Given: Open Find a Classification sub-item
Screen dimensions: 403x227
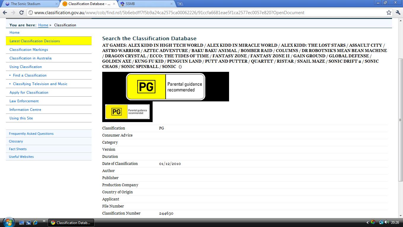Looking at the screenshot, I should tap(30, 75).
